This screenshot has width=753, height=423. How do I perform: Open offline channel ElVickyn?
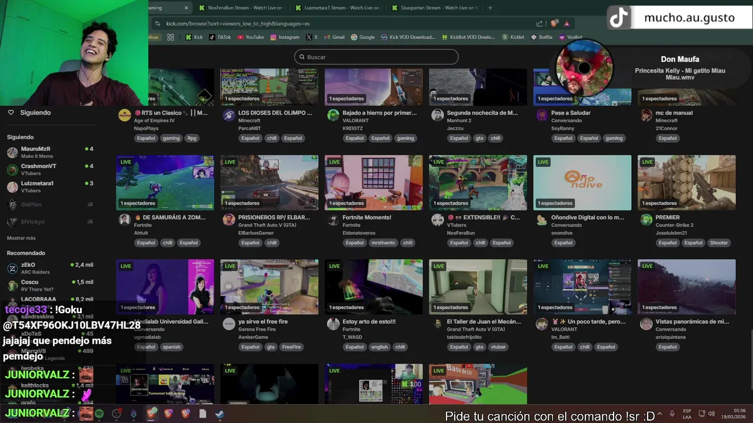[50, 221]
